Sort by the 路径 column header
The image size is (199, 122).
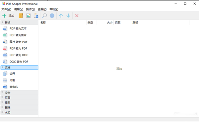[161, 22]
